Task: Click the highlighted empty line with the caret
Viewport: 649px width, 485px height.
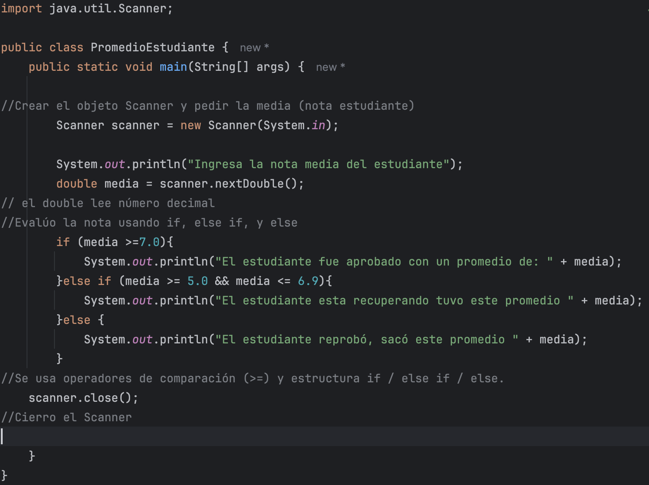Action: pyautogui.click(x=324, y=436)
